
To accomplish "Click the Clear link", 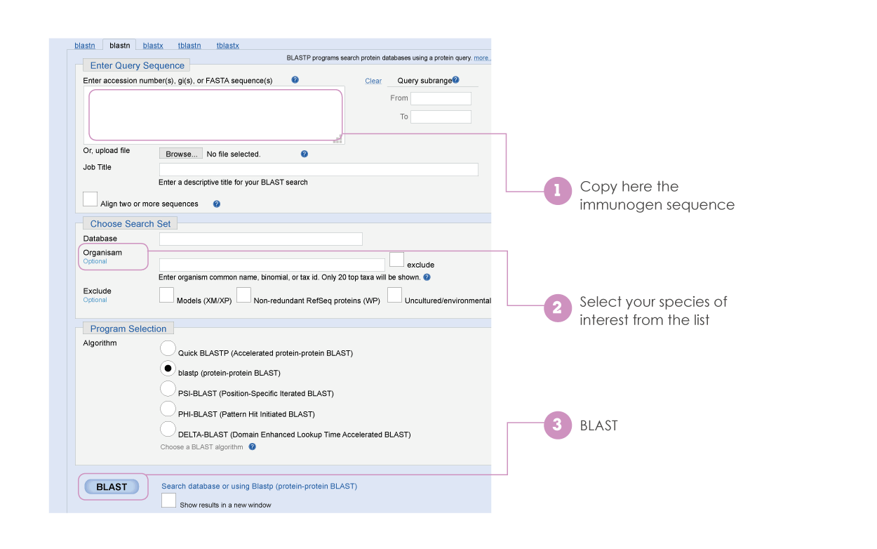I will click(x=373, y=81).
